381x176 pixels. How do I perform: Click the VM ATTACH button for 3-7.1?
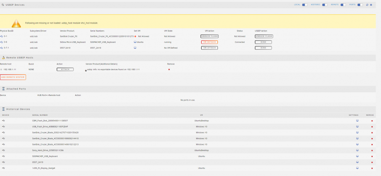pyautogui.click(x=210, y=48)
